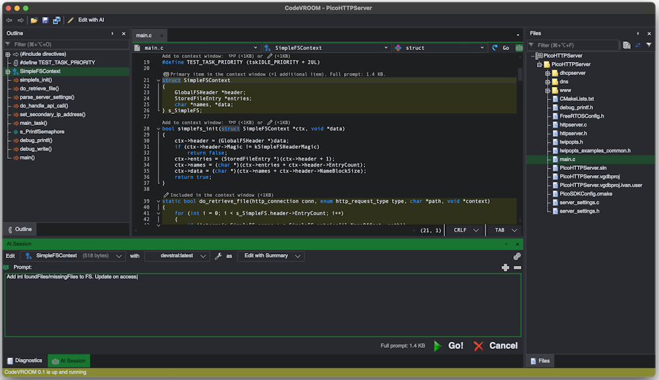
Task: Navigate forward with the right arrow icon
Action: coord(20,20)
